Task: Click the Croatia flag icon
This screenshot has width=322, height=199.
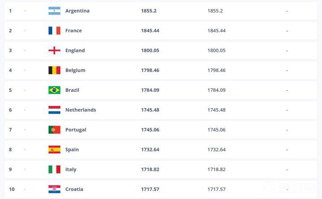Action: (54, 189)
